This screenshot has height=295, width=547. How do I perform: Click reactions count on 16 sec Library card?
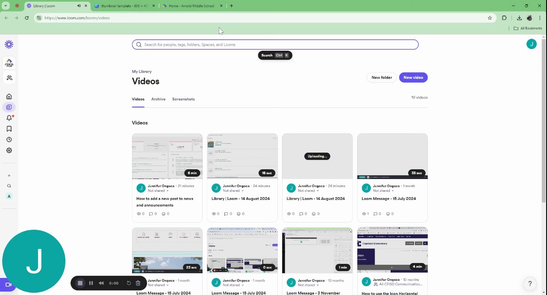click(241, 214)
